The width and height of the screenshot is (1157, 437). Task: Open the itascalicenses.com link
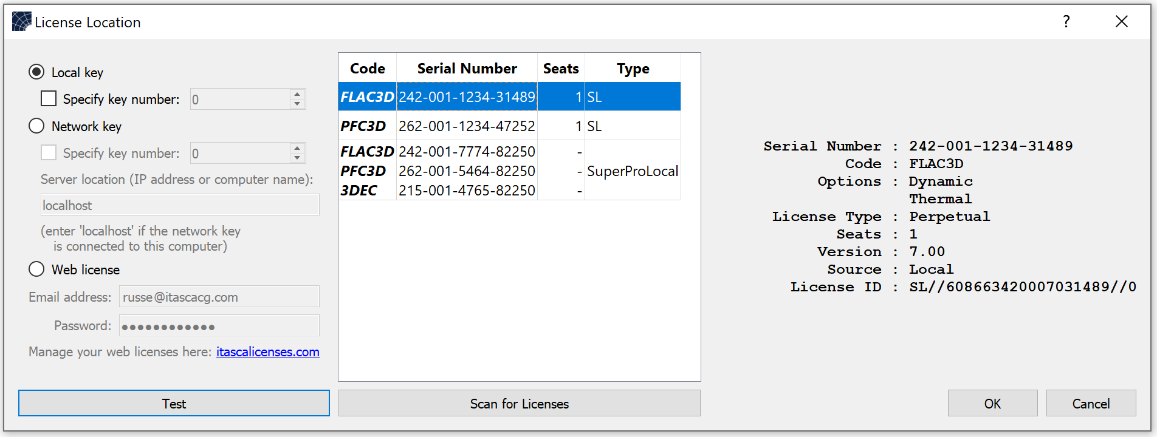point(267,352)
